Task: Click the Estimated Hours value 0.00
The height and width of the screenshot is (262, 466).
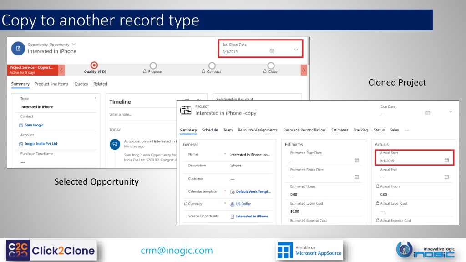Action: tap(294, 195)
